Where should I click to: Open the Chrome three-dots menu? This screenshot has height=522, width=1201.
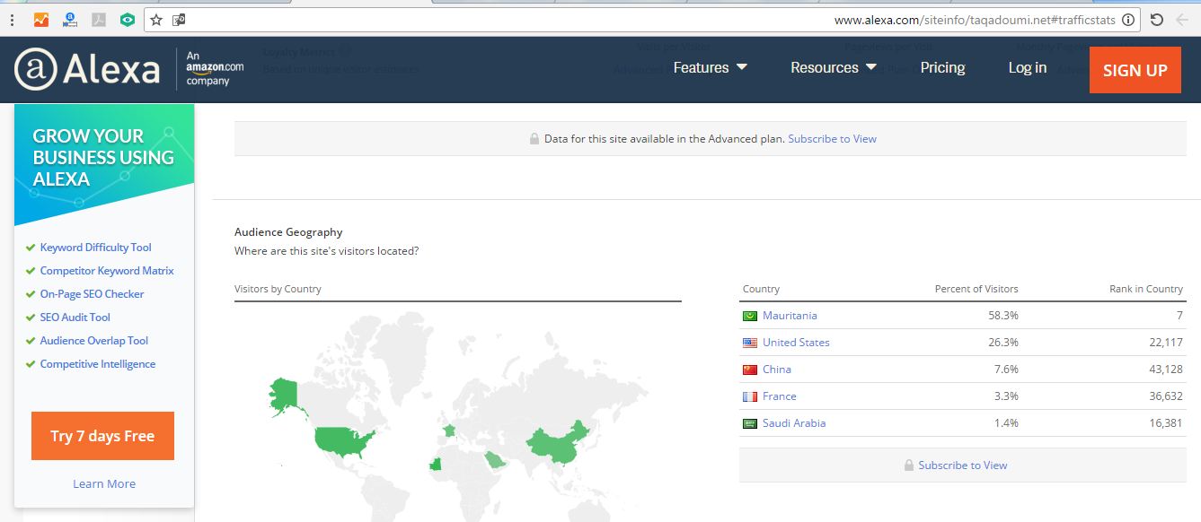pos(13,20)
